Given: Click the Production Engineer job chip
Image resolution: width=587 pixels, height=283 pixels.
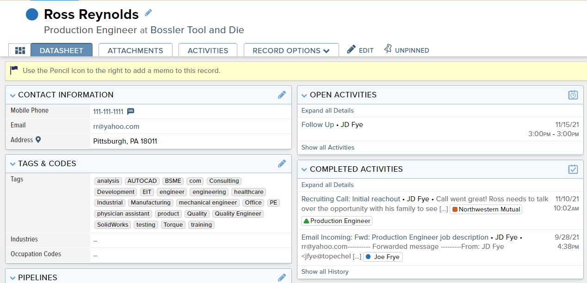Looking at the screenshot, I should point(336,221).
